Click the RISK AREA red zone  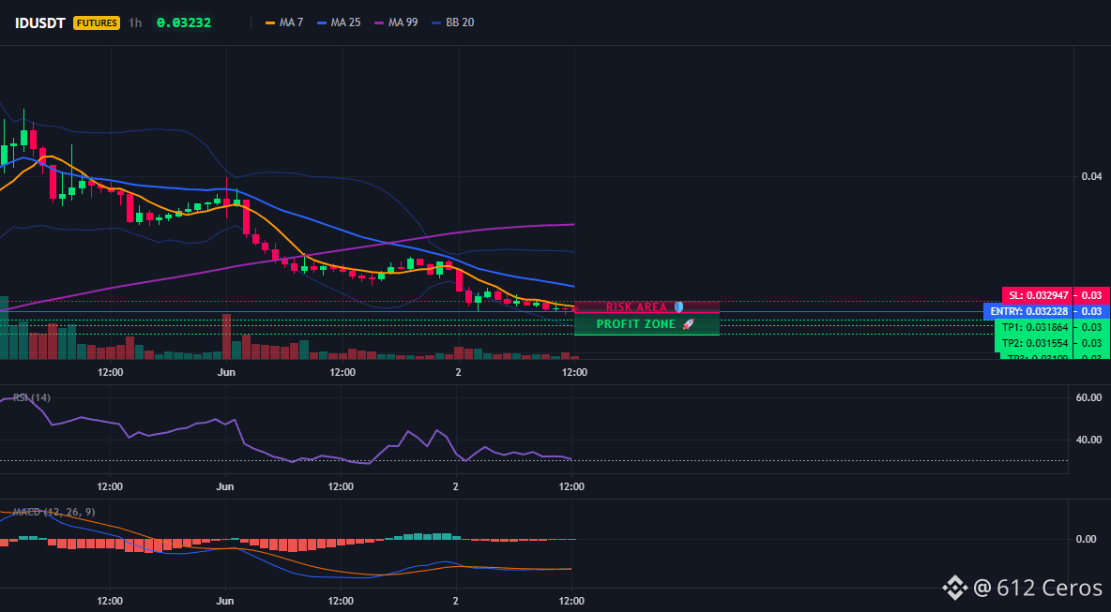click(x=647, y=307)
